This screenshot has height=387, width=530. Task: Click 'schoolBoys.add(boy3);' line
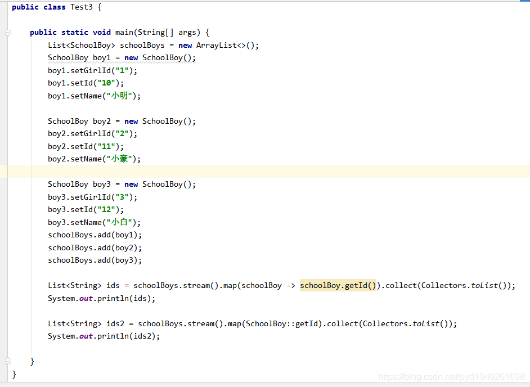[95, 260]
